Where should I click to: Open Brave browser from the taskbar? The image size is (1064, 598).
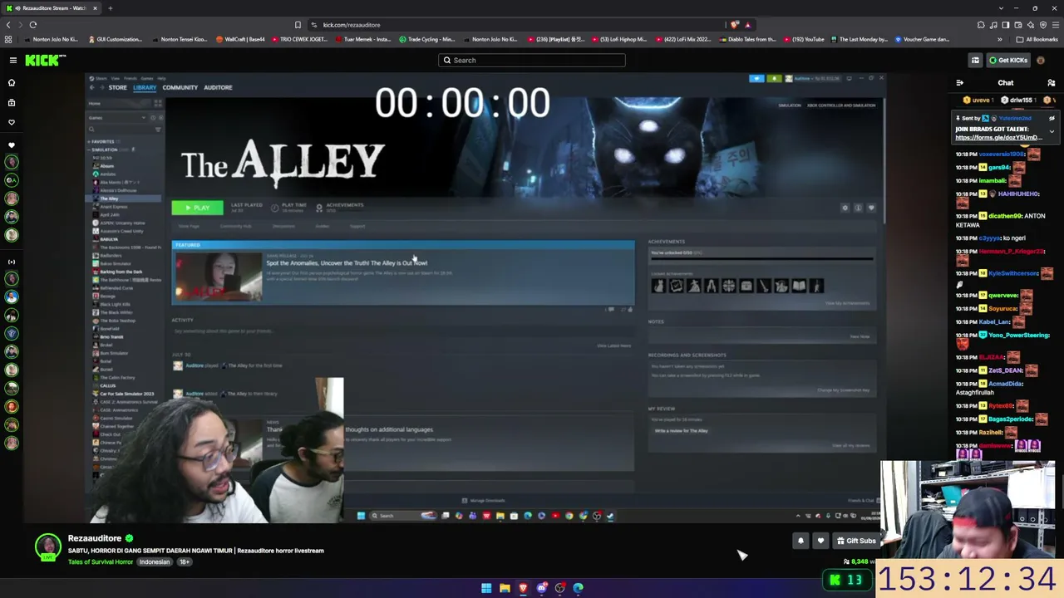[x=523, y=588]
